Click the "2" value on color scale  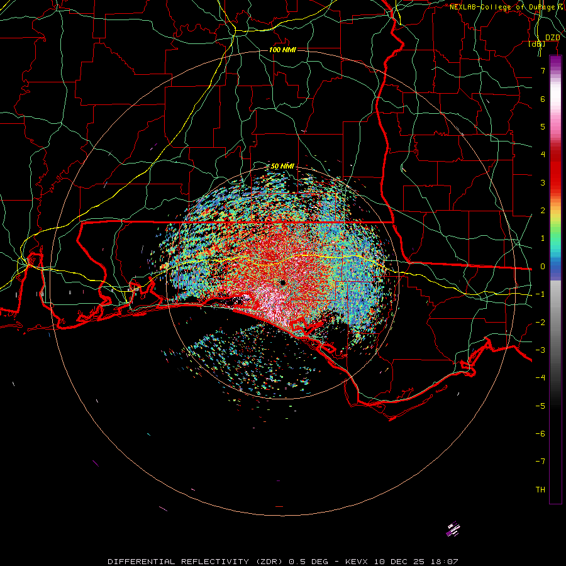click(543, 211)
